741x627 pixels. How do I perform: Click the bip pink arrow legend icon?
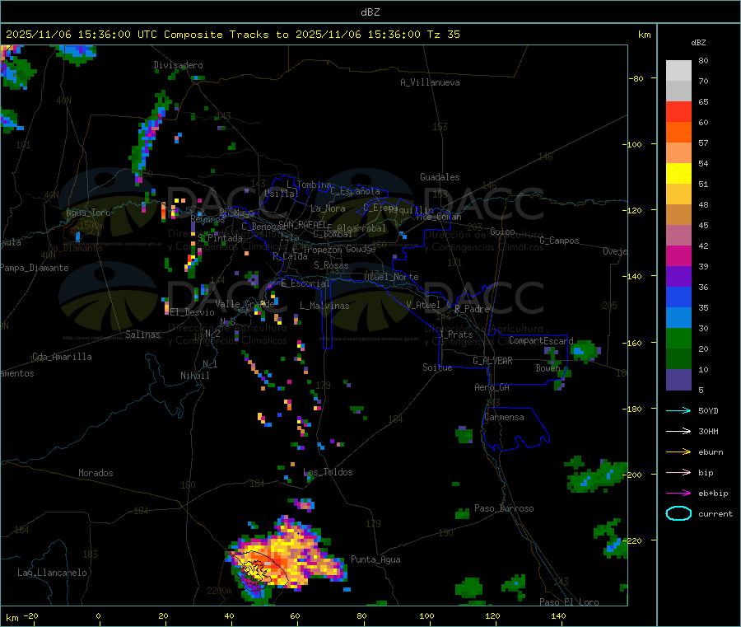[678, 472]
